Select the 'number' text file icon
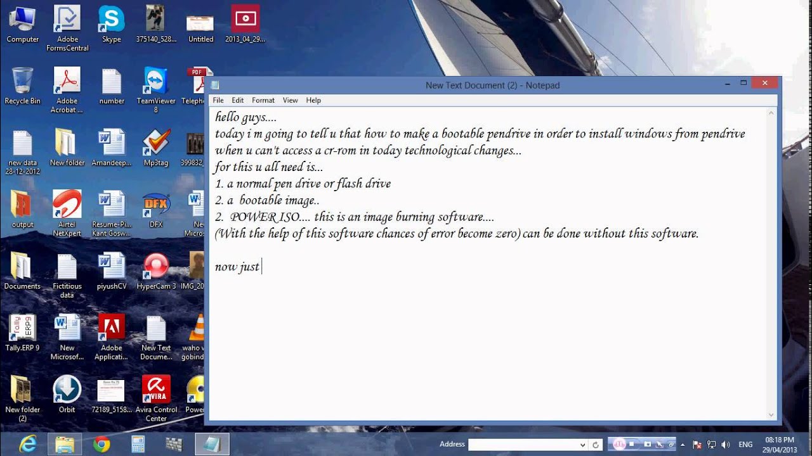This screenshot has height=456, width=812. point(112,86)
